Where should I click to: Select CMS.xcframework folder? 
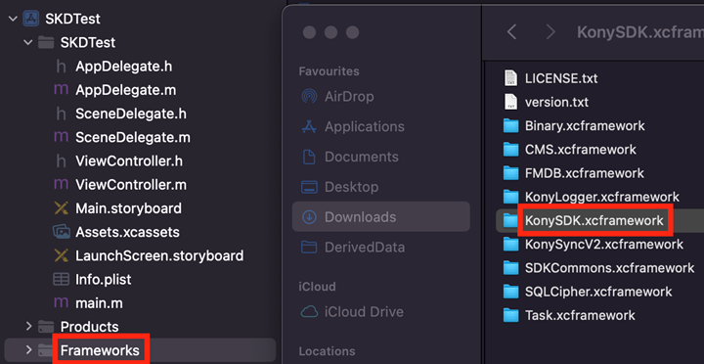[581, 149]
